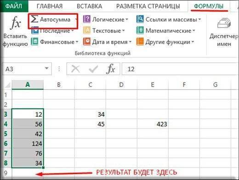The width and height of the screenshot is (239, 180).
Task: Click the formula bar confirm checkmark
Action: (x=93, y=69)
